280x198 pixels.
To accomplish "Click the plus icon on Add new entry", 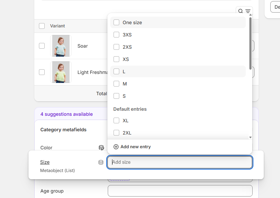I will pyautogui.click(x=116, y=147).
